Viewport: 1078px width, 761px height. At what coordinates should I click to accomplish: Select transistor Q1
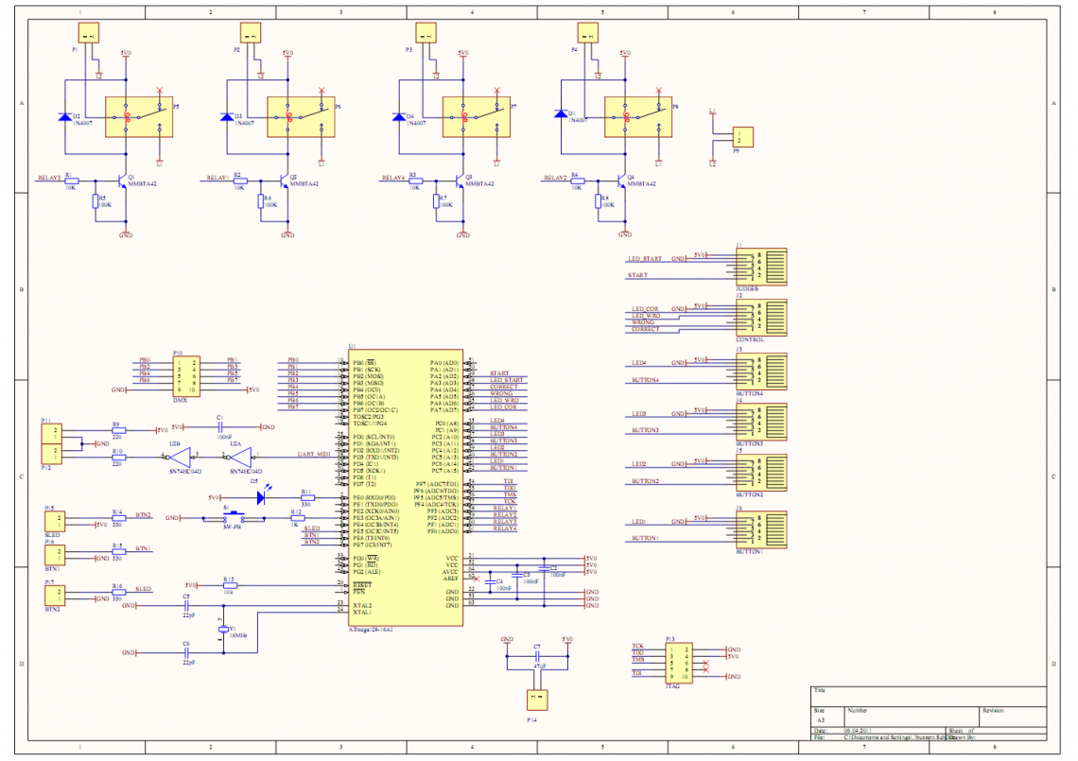coord(122,181)
